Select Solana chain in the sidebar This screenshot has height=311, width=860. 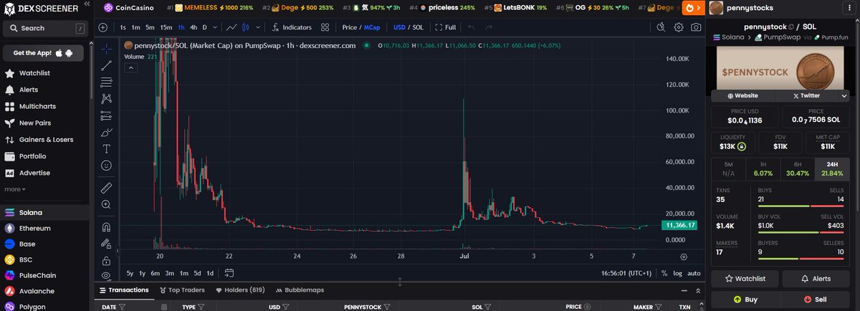(44, 212)
